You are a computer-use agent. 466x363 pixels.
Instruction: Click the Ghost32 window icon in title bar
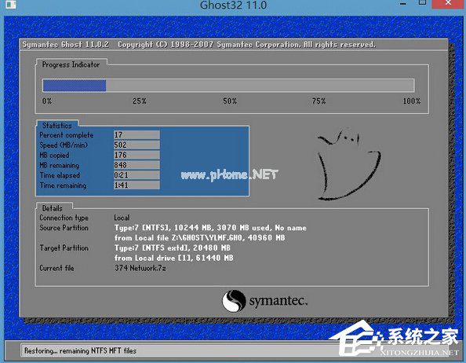point(11,4)
